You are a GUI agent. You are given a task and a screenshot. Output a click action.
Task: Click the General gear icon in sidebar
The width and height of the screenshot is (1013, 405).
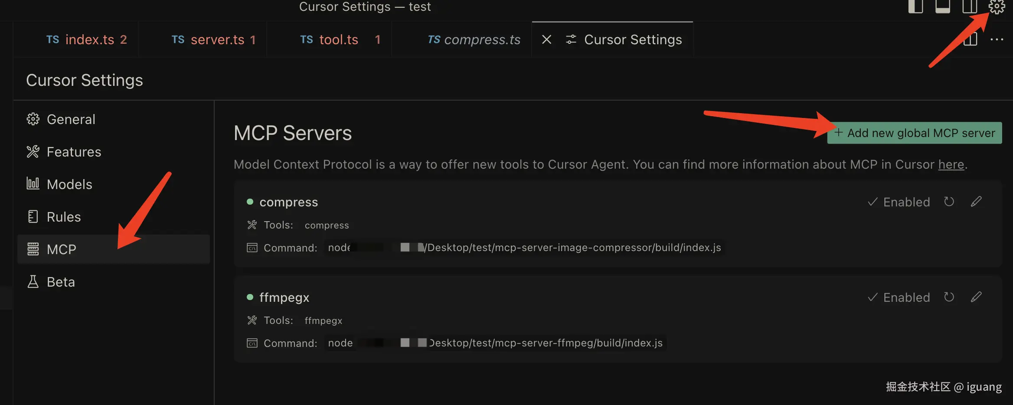click(x=33, y=119)
